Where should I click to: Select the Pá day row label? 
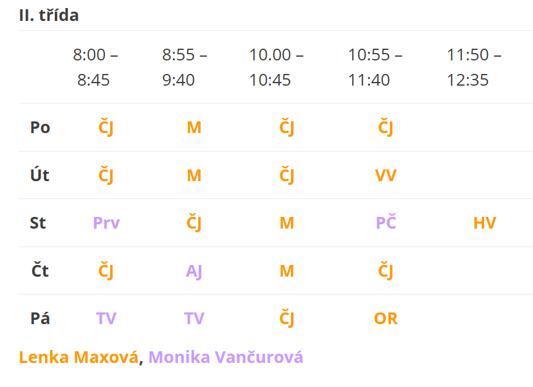click(x=40, y=319)
